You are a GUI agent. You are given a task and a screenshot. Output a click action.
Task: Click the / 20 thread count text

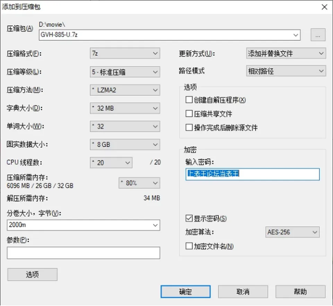click(155, 162)
